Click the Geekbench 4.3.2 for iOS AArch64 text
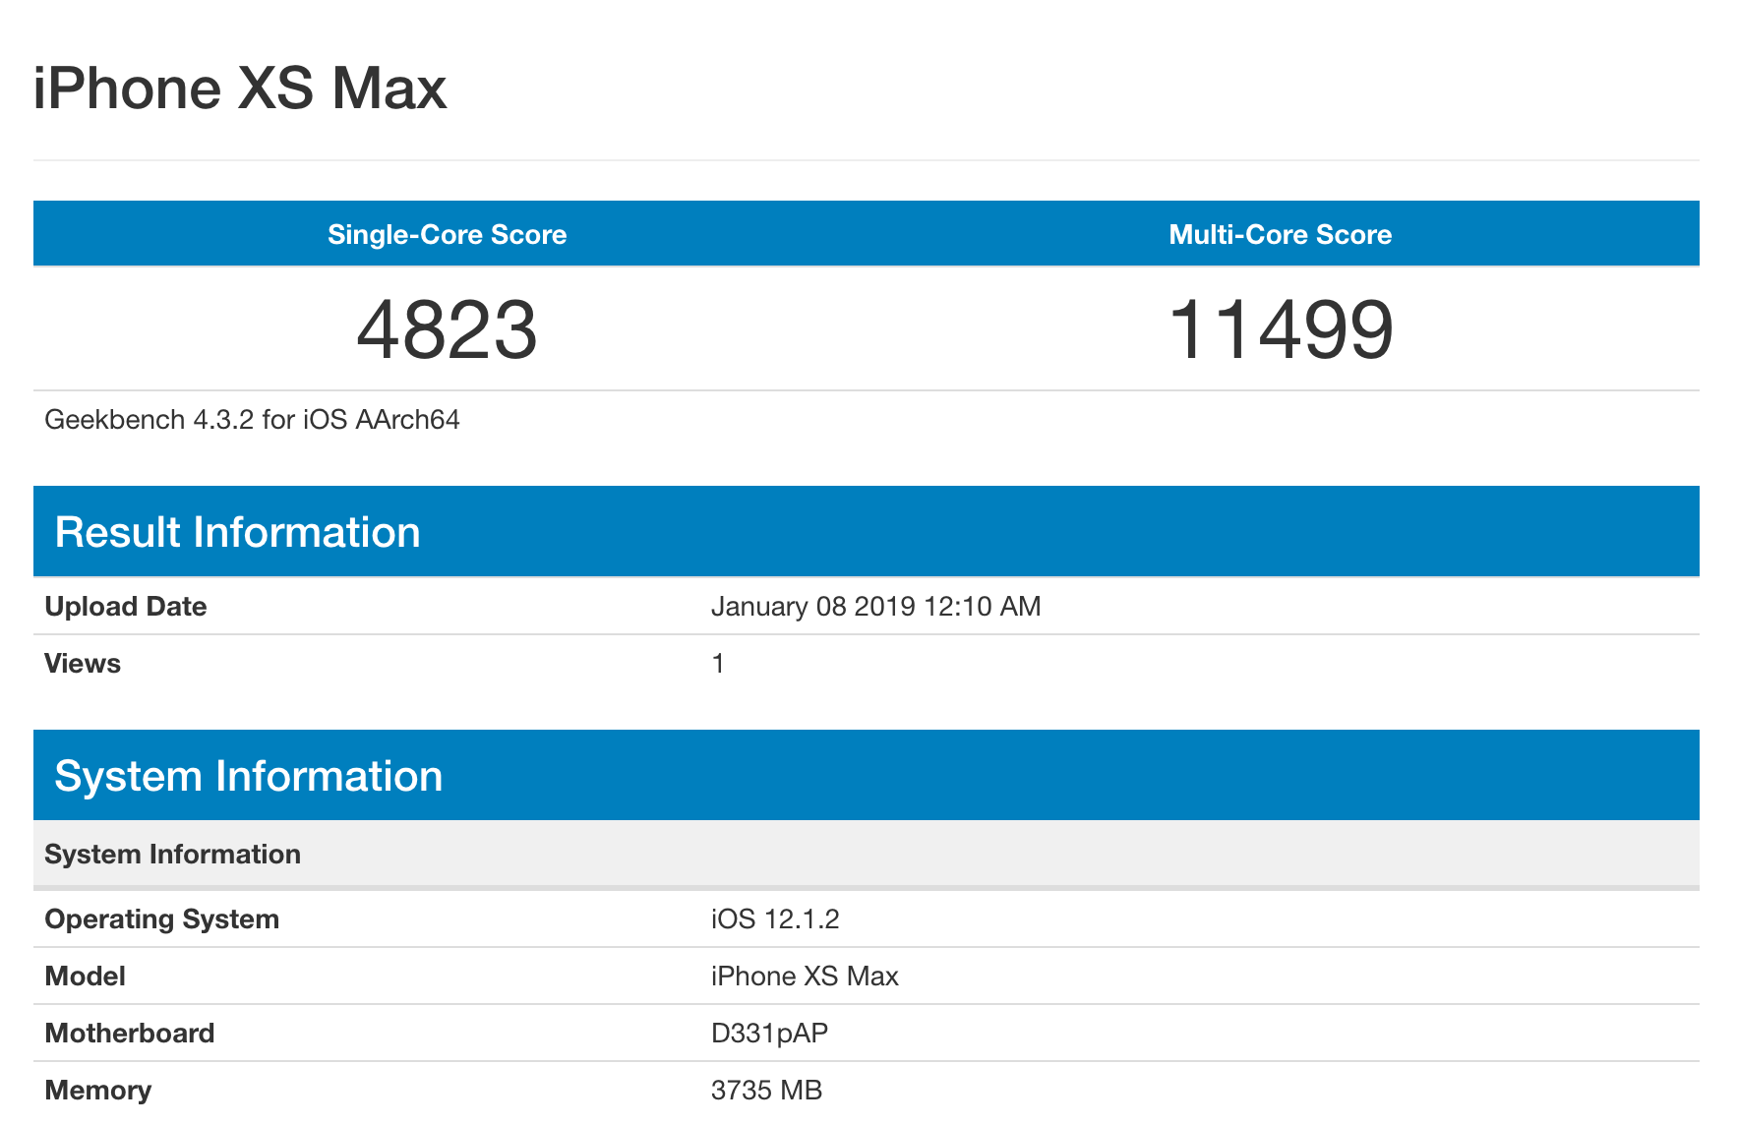 [252, 420]
